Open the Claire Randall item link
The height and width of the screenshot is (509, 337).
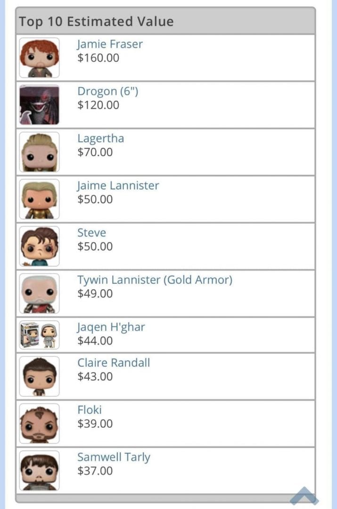click(x=114, y=362)
